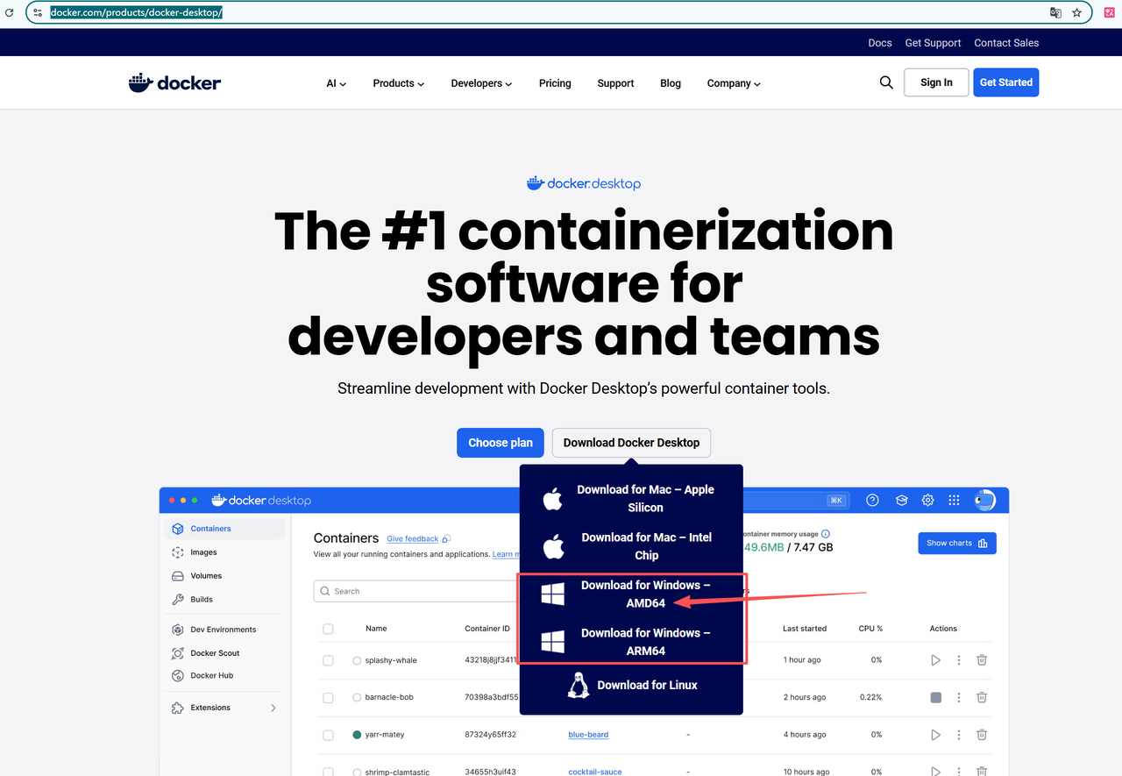
Task: Open the Support nav item
Action: pyautogui.click(x=615, y=83)
